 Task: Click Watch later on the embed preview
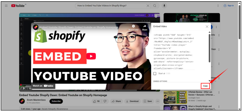[x=133, y=28]
